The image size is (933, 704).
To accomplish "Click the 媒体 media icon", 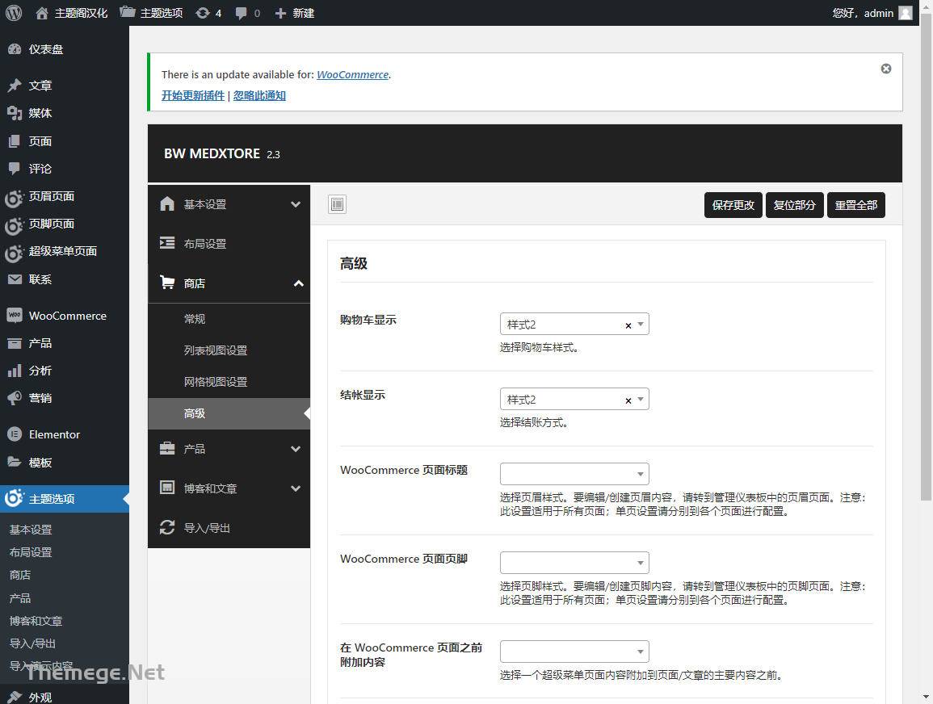I will click(15, 113).
